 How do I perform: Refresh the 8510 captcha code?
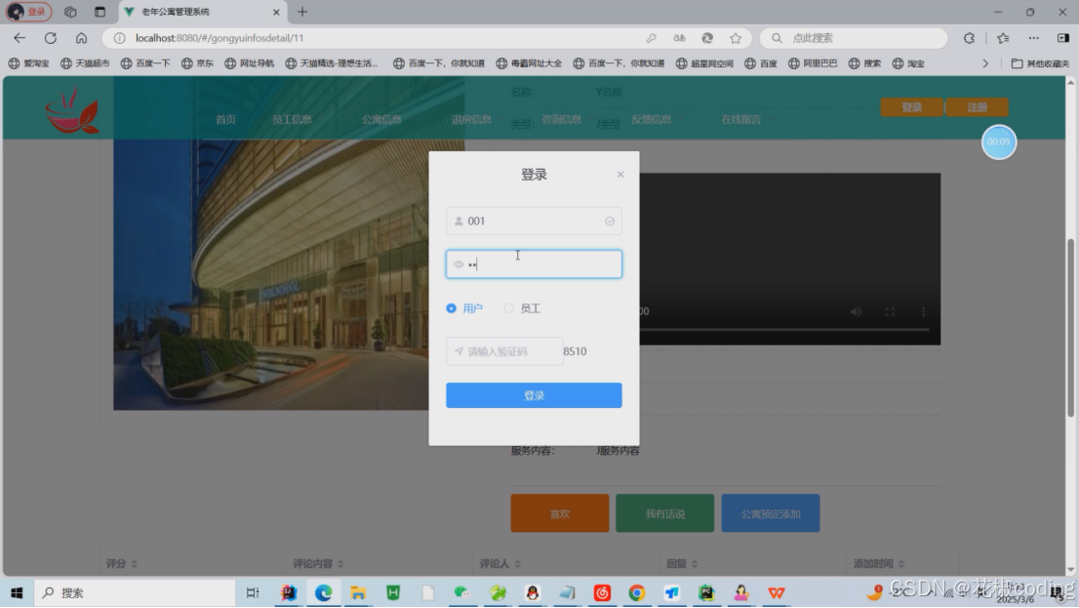[575, 351]
